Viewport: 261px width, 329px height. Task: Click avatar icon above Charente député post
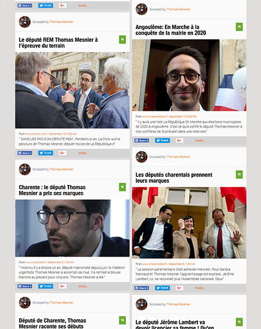25,169
